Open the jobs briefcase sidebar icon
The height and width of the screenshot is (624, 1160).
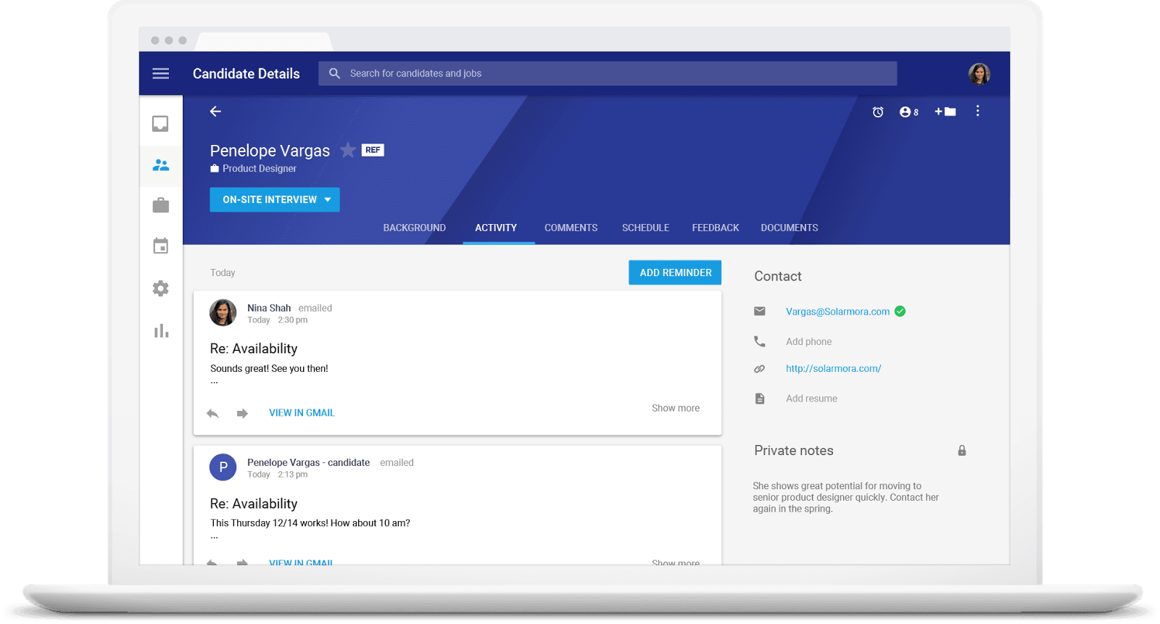tap(160, 206)
